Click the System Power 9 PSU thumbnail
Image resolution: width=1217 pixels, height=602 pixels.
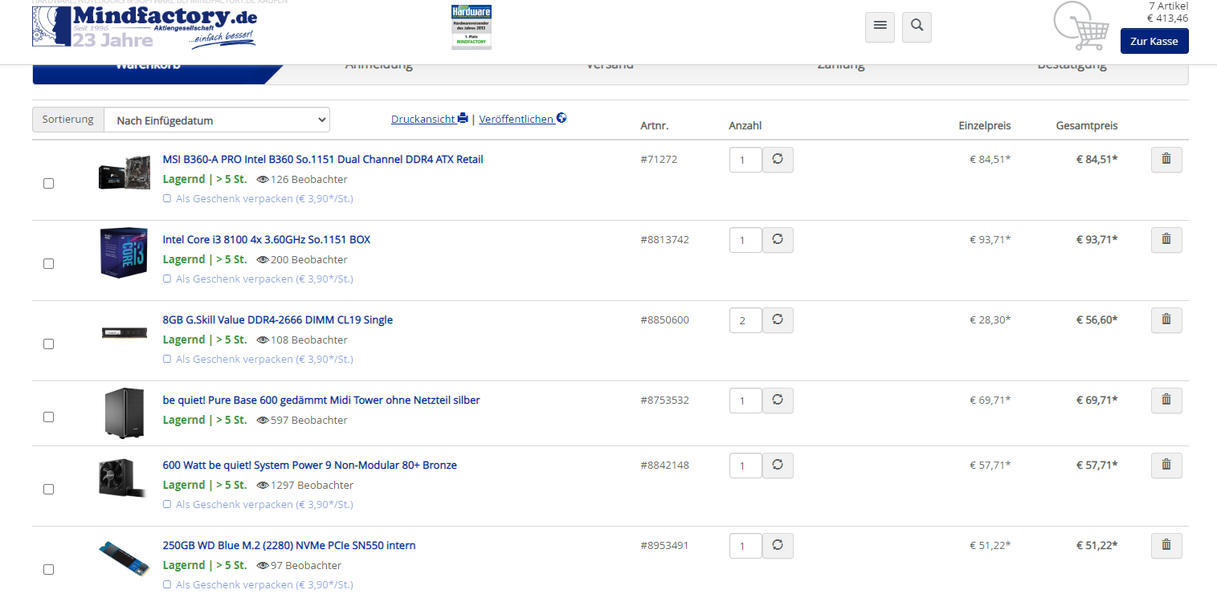coord(122,478)
